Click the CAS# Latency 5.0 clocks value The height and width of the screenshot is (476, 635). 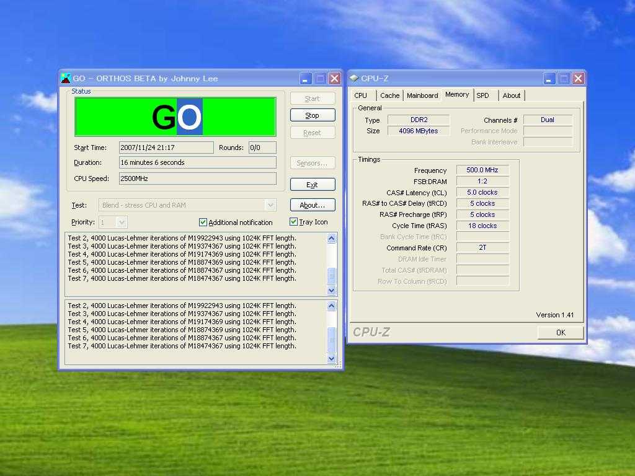tap(482, 192)
